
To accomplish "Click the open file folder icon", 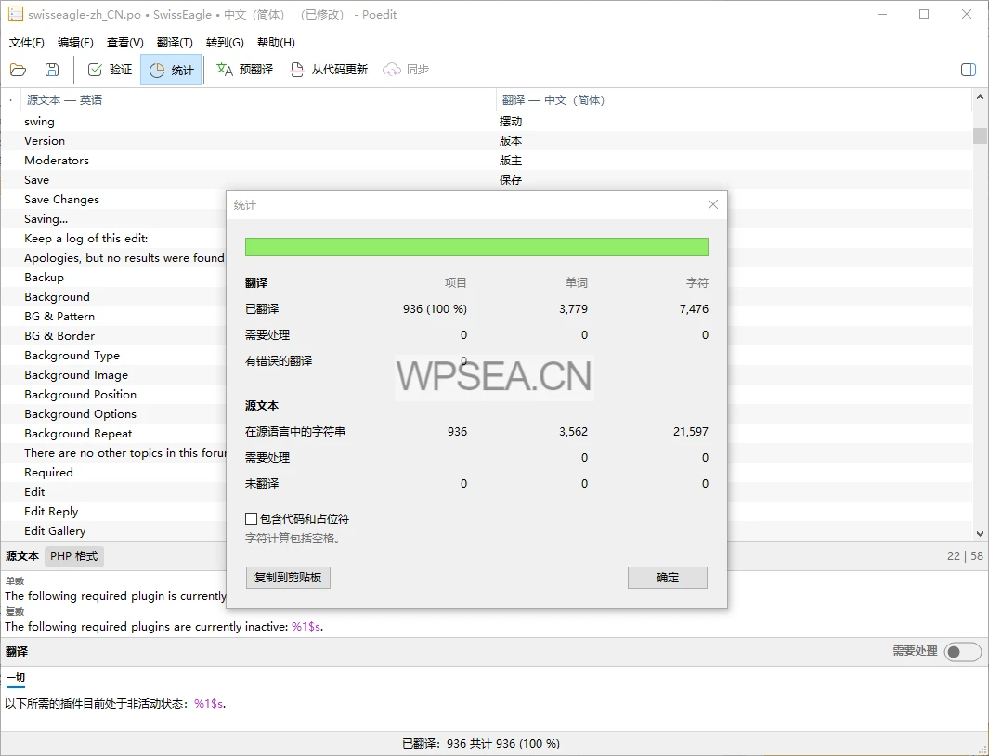I will [19, 70].
